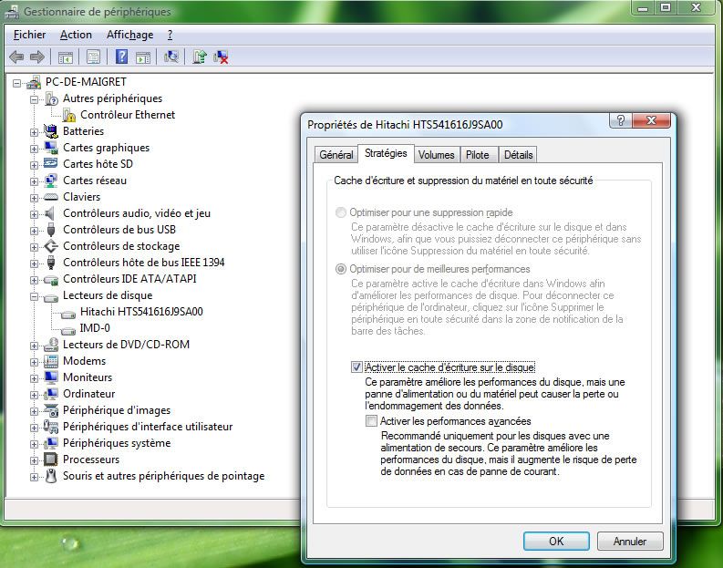723x568 pixels.
Task: Click the blue Help toolbar icon
Action: (x=121, y=57)
